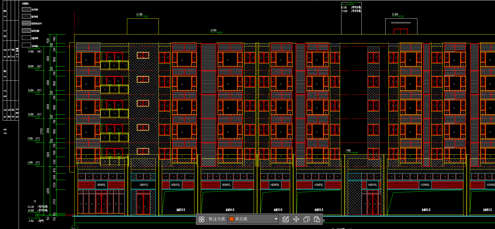Click the ±0.000 relative elevation text
495x229 pixels.
click(x=31, y=210)
